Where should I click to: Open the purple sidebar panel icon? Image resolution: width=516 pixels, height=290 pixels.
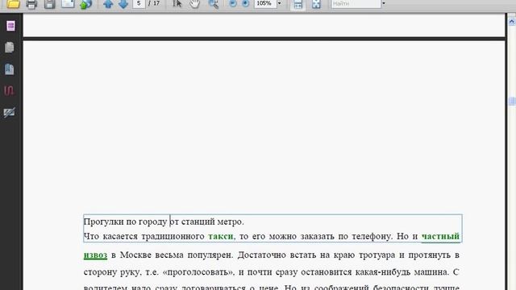pos(10,26)
